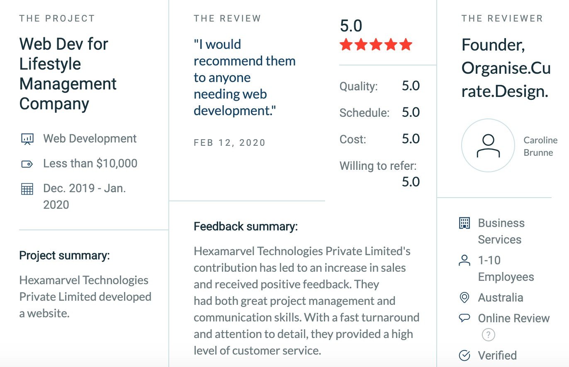The height and width of the screenshot is (367, 569).
Task: Click the calendar date range icon
Action: (27, 189)
